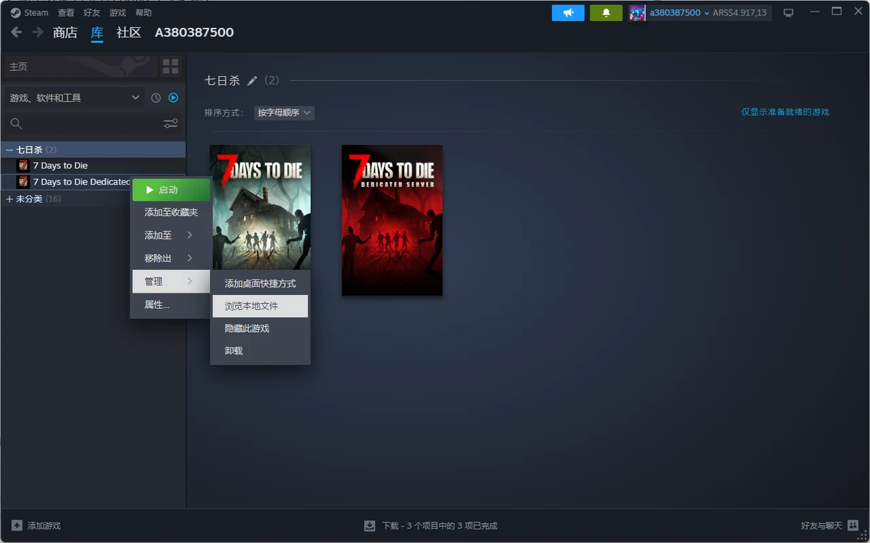Click the friends chat icon

852,525
